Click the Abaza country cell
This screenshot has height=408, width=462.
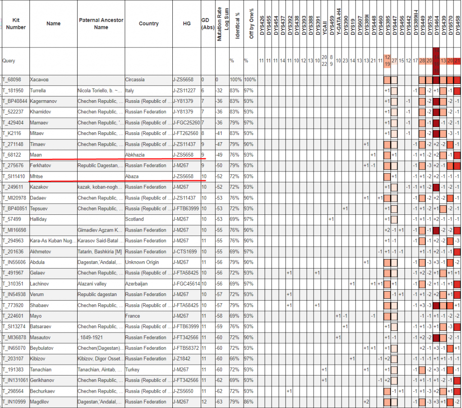(132, 176)
